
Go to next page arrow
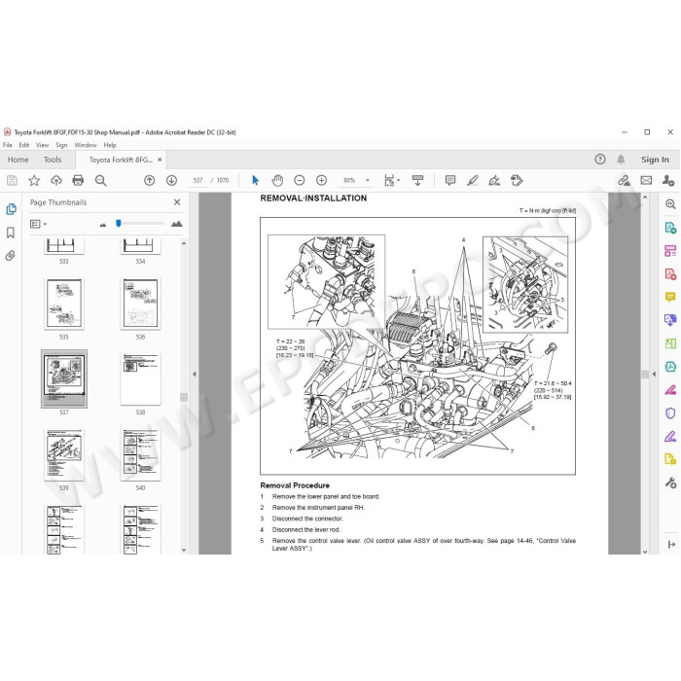[x=171, y=180]
